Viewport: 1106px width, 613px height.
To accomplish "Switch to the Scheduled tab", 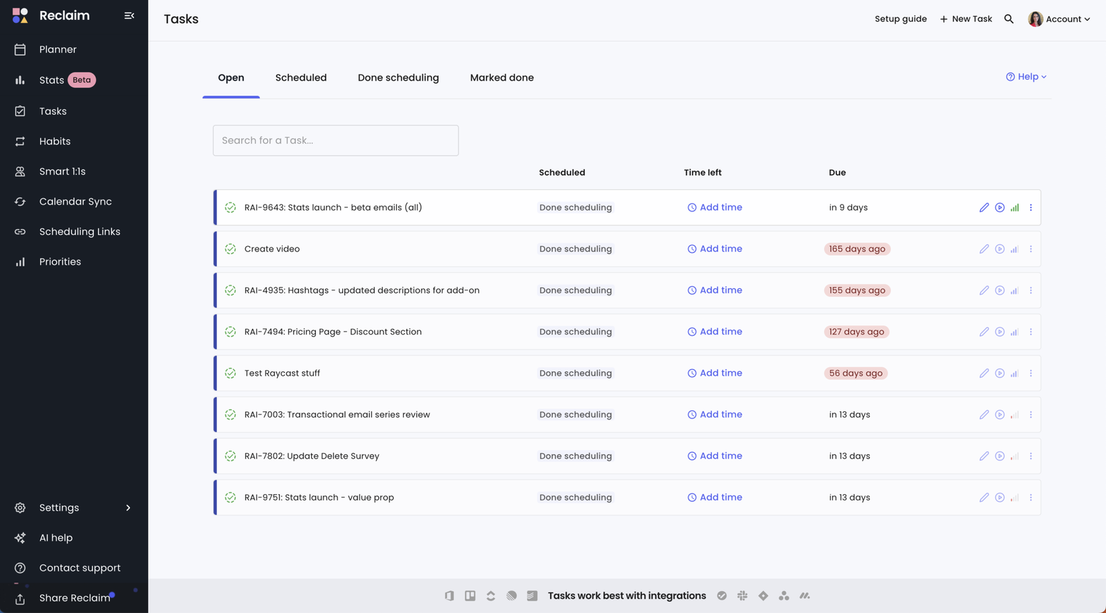I will pyautogui.click(x=301, y=77).
